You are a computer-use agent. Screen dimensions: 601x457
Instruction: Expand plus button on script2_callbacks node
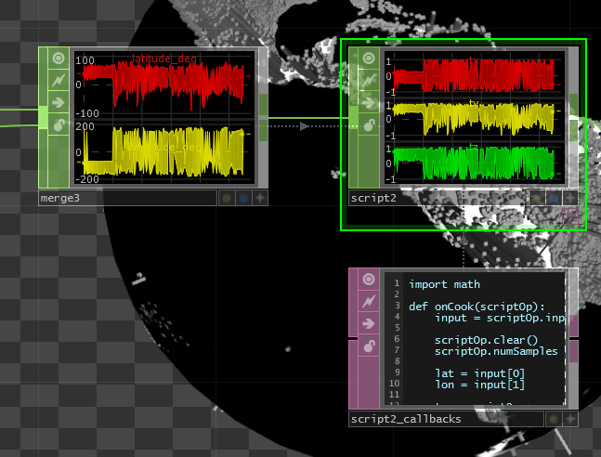(569, 419)
